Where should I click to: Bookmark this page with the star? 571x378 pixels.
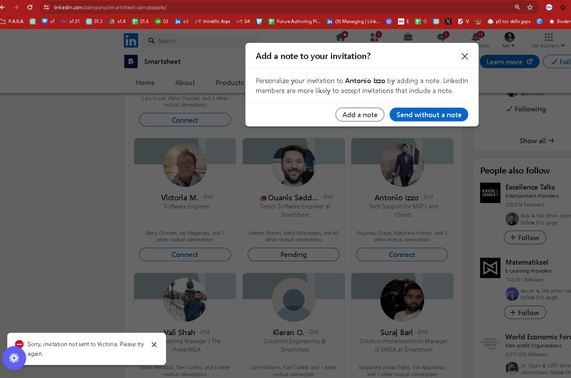coord(530,7)
